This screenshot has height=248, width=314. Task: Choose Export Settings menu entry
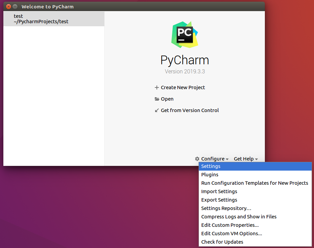(x=255, y=200)
